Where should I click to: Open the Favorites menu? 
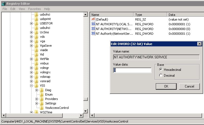pyautogui.click(x=35, y=9)
